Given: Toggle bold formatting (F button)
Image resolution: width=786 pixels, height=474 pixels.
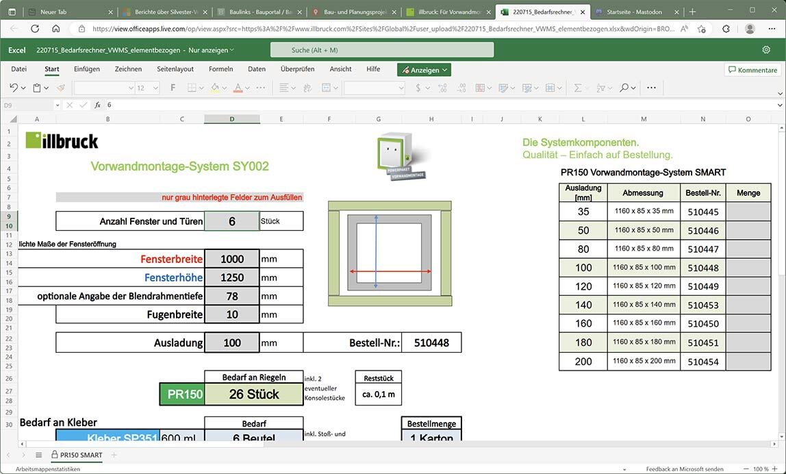Looking at the screenshot, I should (173, 88).
